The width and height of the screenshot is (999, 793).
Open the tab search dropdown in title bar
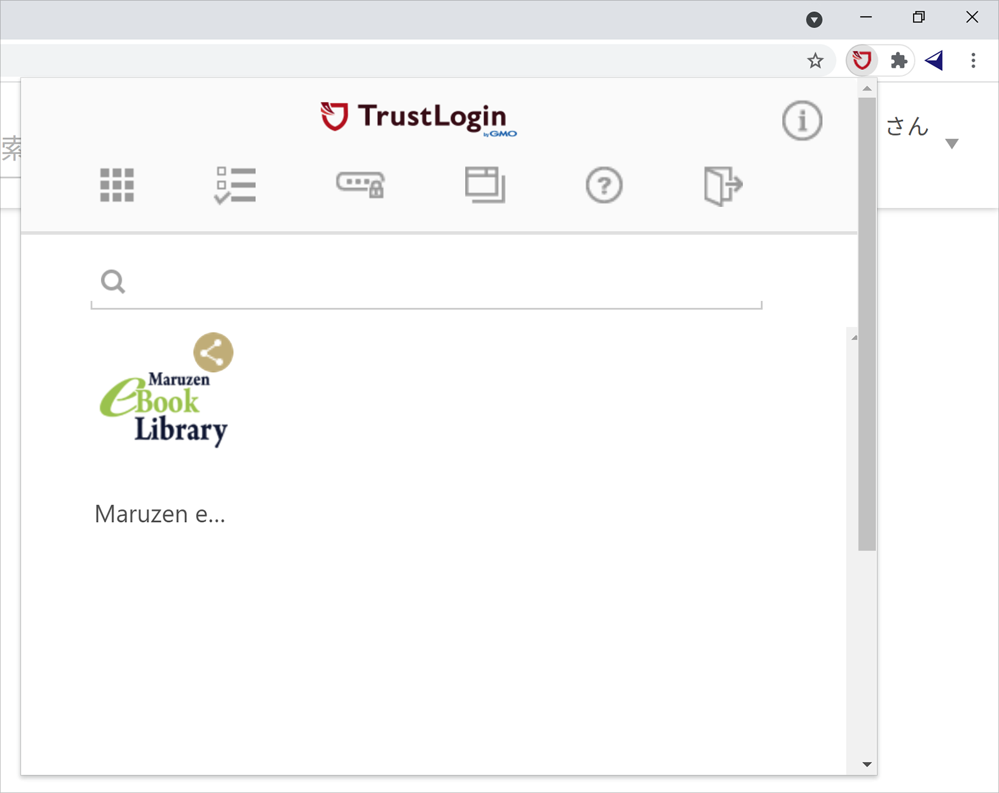(x=814, y=20)
